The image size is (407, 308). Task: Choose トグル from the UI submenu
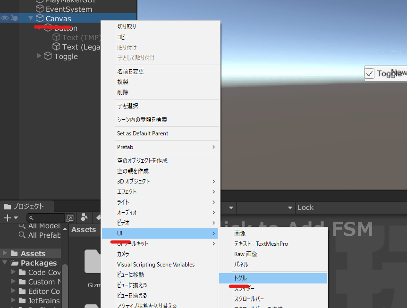tap(240, 278)
